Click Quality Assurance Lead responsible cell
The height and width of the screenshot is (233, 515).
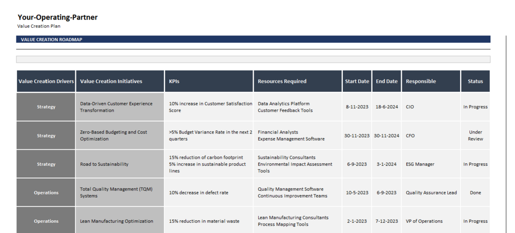[x=431, y=192]
